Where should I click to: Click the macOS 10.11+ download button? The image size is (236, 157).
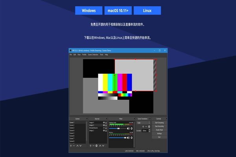coord(118,11)
